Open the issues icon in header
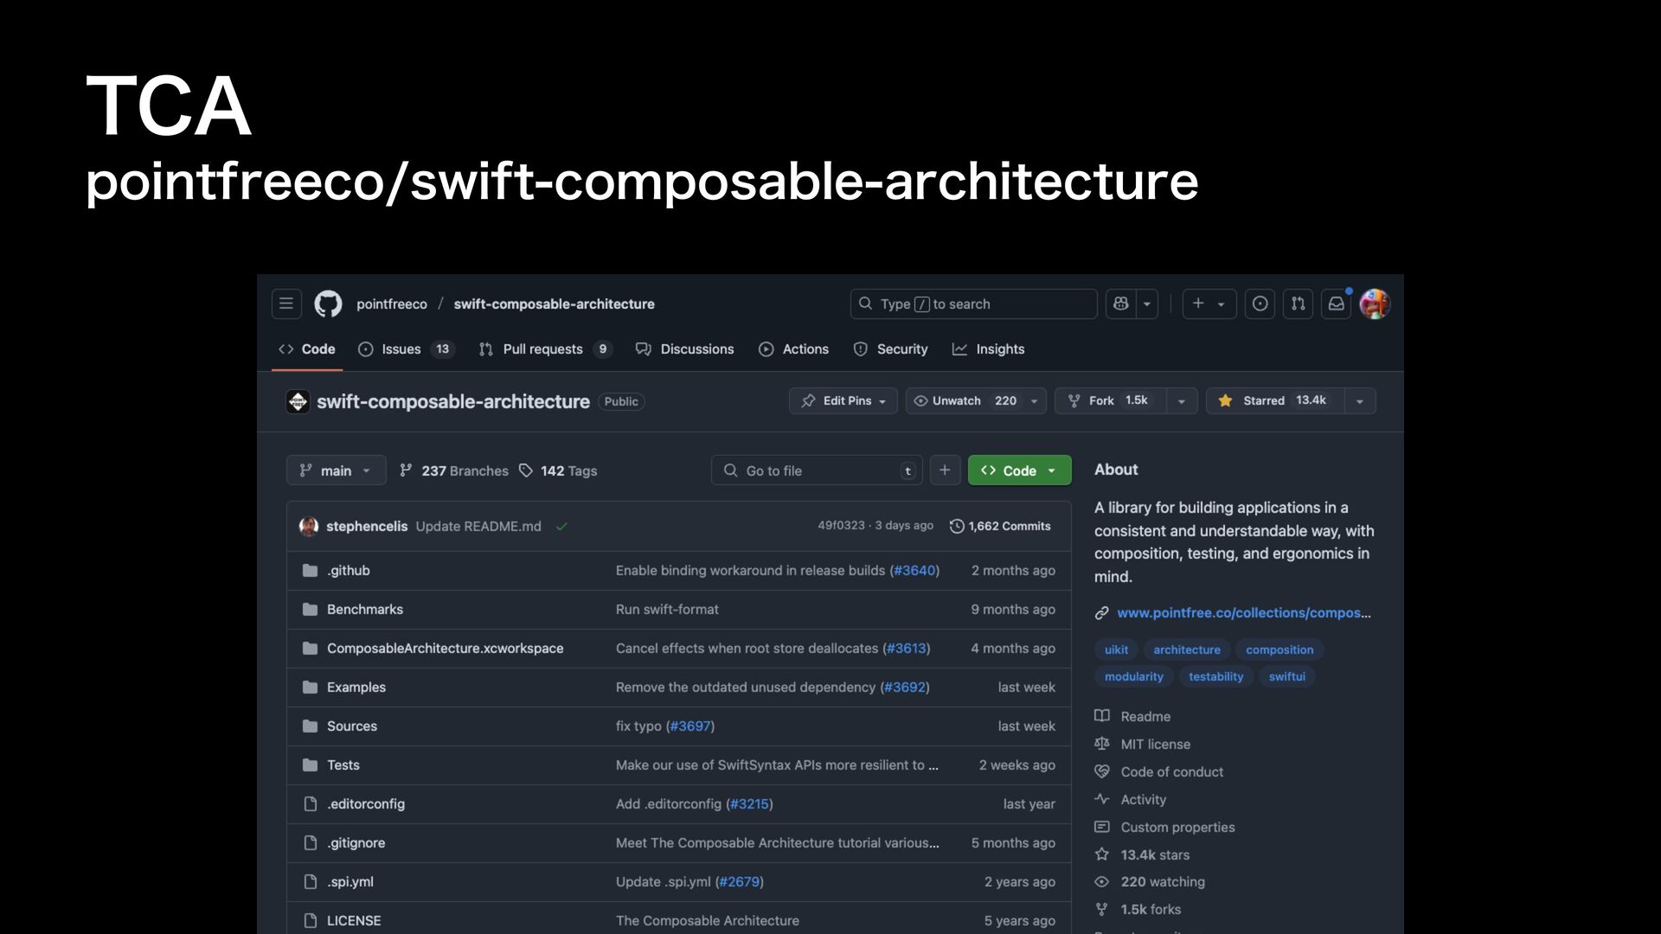The image size is (1661, 934). [x=1260, y=304]
